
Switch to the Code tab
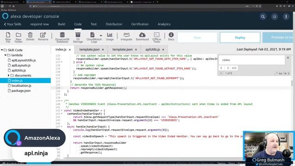[78, 24]
